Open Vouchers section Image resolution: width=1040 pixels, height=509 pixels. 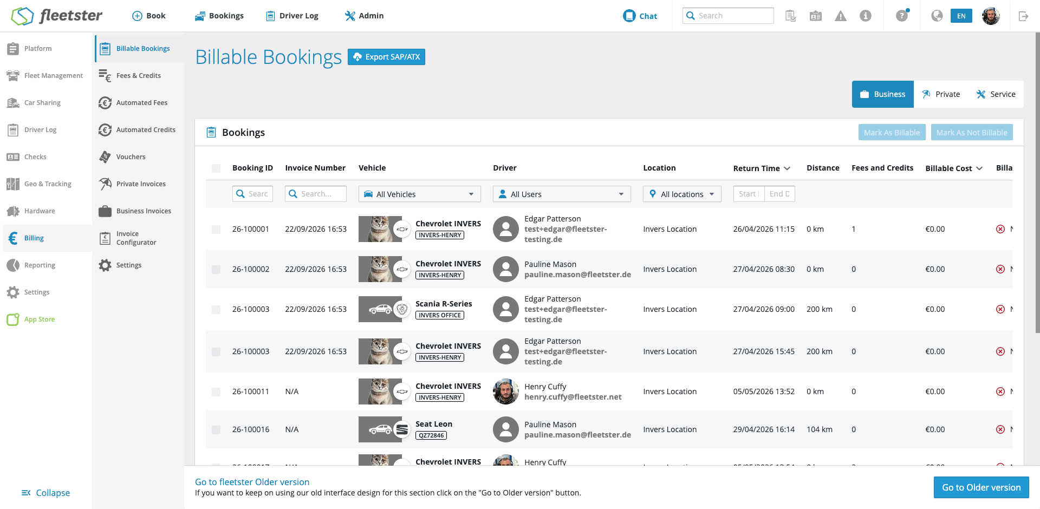pos(139,157)
